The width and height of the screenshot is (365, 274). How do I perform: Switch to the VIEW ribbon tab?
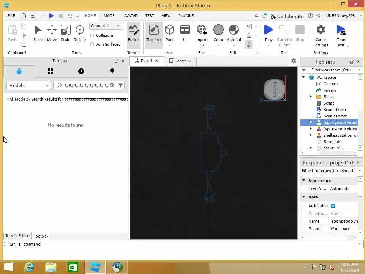[x=166, y=16]
